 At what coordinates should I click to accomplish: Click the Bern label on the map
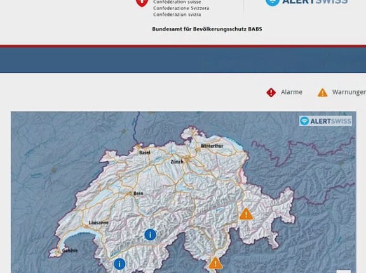(x=138, y=193)
